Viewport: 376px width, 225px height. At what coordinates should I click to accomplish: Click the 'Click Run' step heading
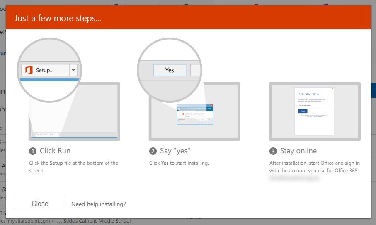[55, 151]
